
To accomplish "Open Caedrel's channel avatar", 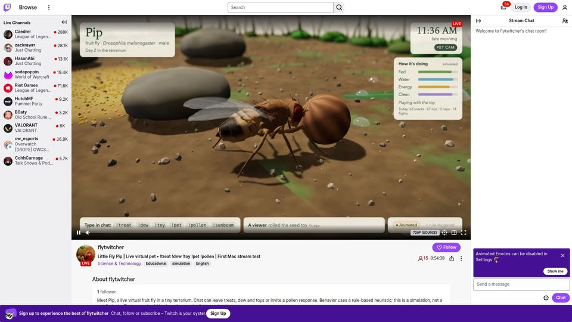I will click(x=8, y=35).
